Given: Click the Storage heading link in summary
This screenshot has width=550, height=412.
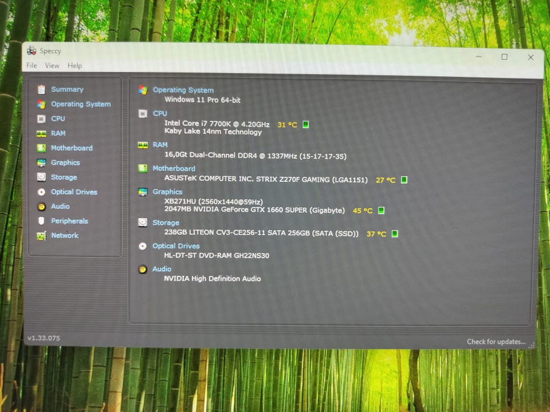Looking at the screenshot, I should coord(166,223).
